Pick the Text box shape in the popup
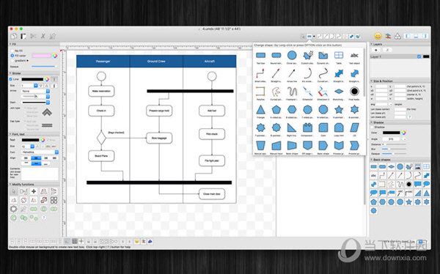The height and width of the screenshot is (274, 440). point(260,56)
